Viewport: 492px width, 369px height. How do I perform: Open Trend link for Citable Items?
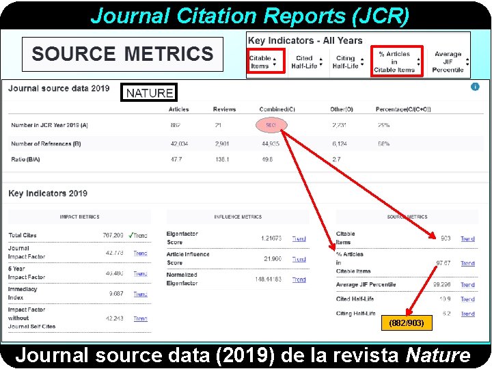click(467, 238)
